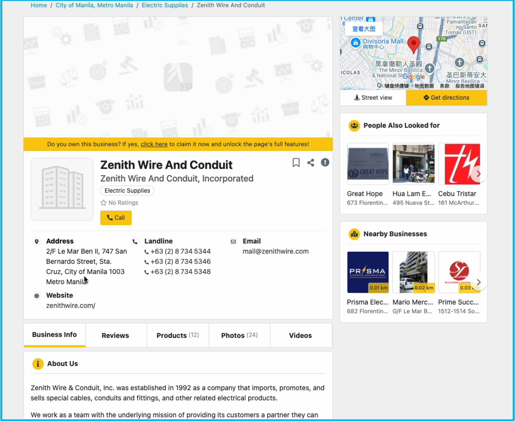Open the Cebu Tristar red logo thumbnail
Screen dimensions: 515x421
click(459, 164)
